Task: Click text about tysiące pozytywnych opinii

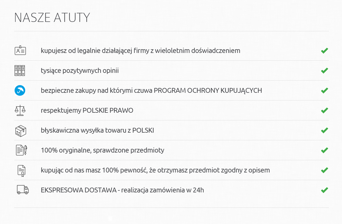Action: (80, 71)
